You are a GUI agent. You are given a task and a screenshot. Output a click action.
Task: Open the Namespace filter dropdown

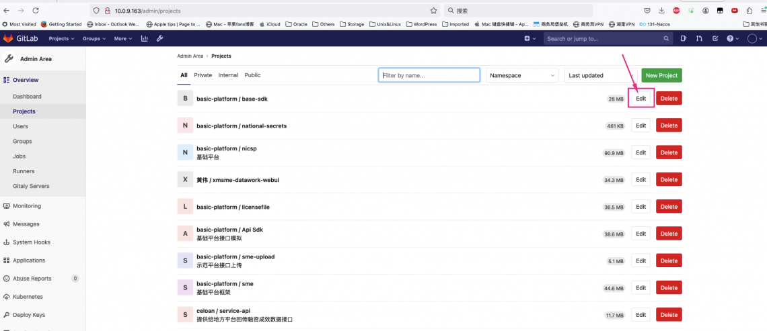522,75
